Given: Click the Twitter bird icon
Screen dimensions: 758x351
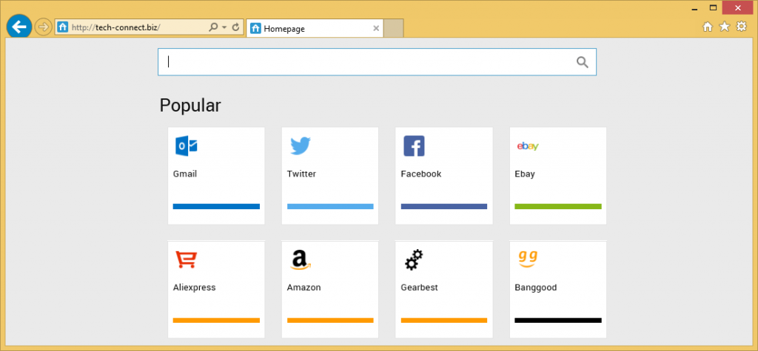Looking at the screenshot, I should [300, 146].
